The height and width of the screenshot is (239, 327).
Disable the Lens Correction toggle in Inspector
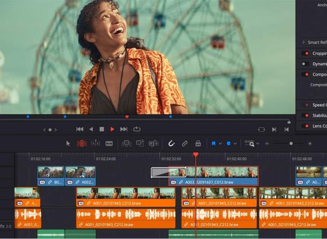point(305,126)
